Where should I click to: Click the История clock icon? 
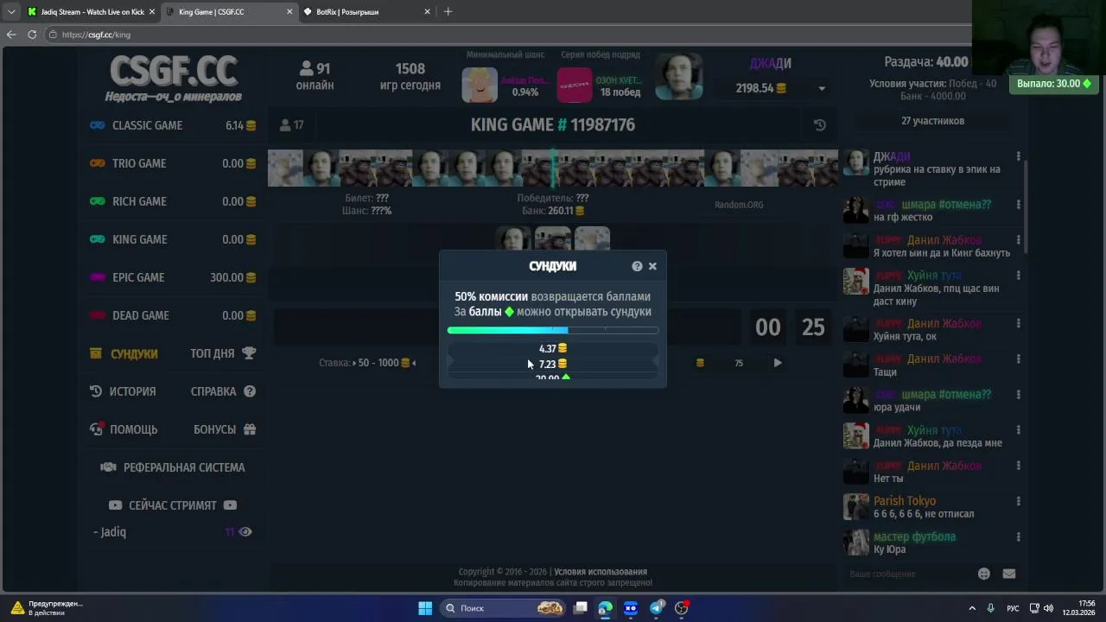[96, 391]
